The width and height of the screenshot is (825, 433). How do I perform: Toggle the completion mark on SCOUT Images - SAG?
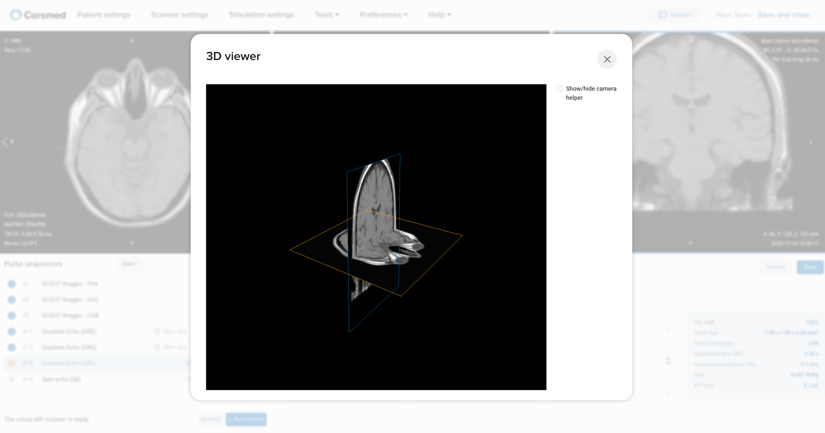[x=11, y=299]
